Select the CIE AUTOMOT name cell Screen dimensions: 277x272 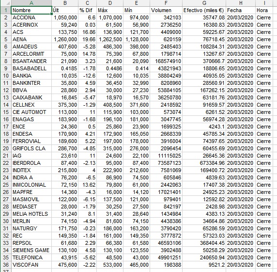pyautogui.click(x=31, y=112)
